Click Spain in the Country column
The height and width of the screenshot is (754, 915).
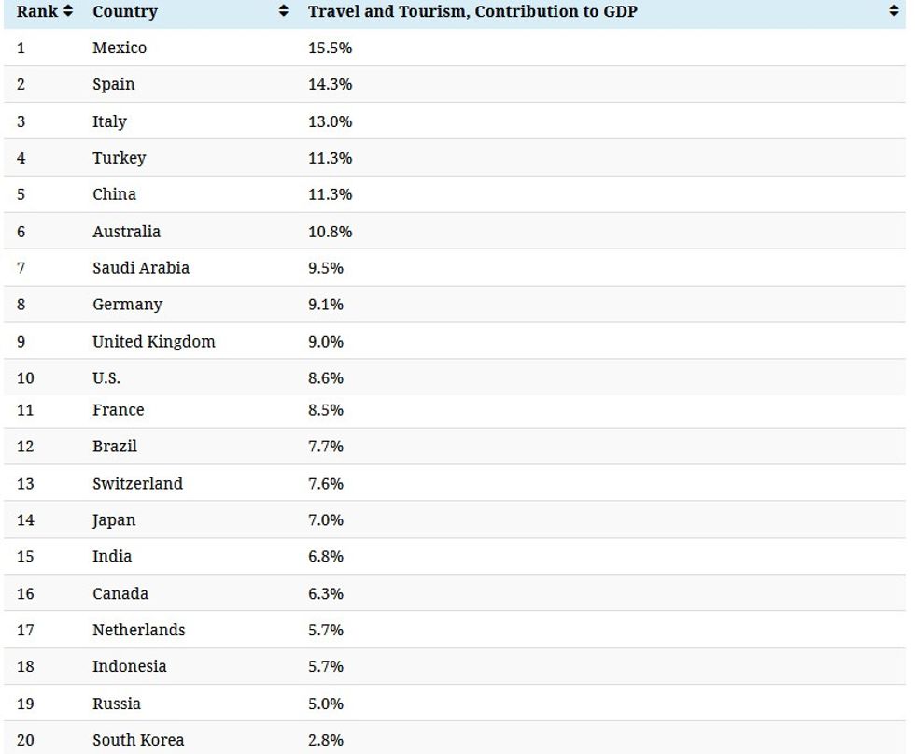(113, 84)
